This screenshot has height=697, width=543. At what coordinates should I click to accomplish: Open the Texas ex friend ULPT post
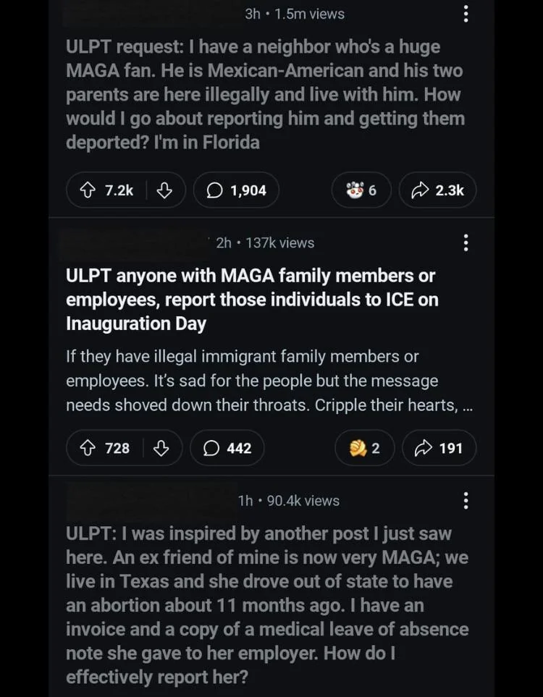click(266, 605)
